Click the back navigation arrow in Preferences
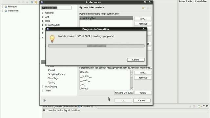This screenshot has height=118, width=210. 143,8
